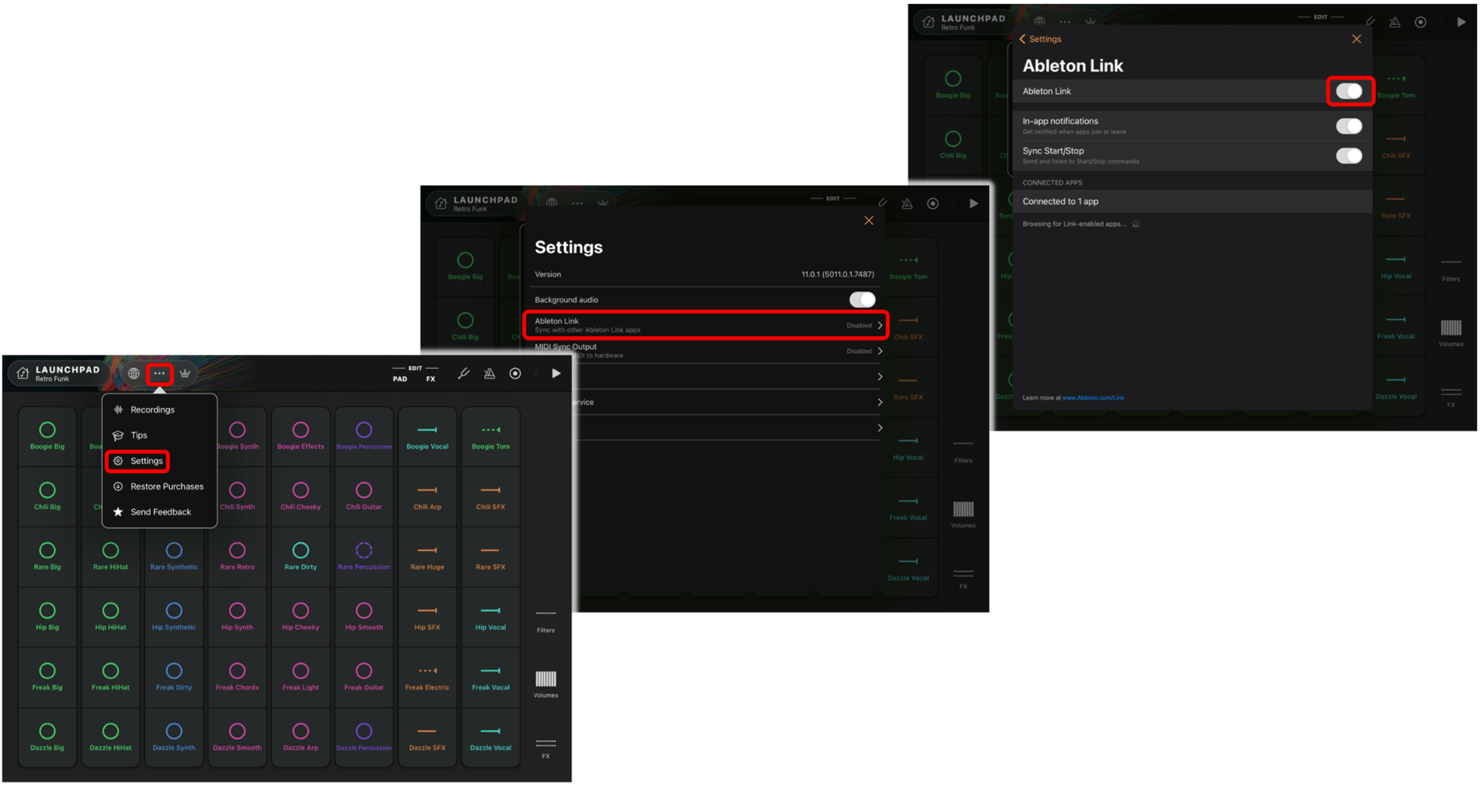Trigger the Freak Big pad
Viewport: 1482px width, 786px height.
pyautogui.click(x=47, y=677)
